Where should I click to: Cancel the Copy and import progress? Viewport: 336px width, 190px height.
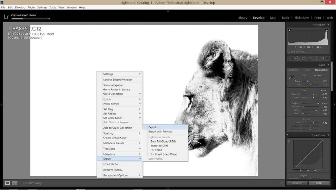click(49, 19)
